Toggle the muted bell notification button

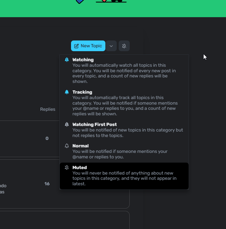124,46
